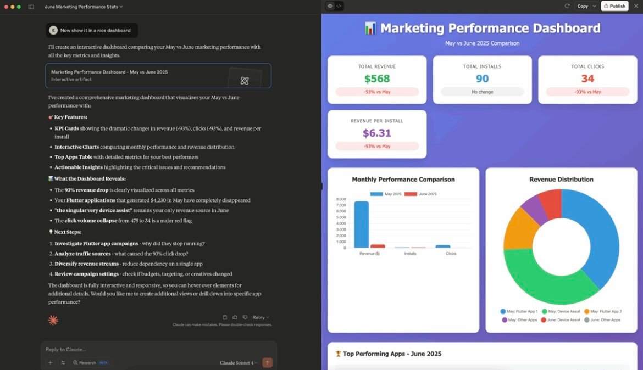Expand the Retry options menu
The image size is (643, 370).
pyautogui.click(x=260, y=317)
